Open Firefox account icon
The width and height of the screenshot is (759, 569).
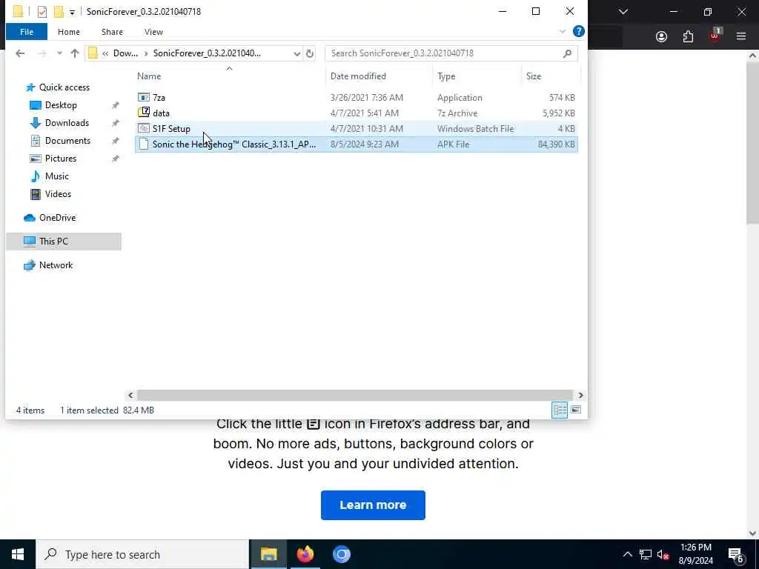(x=661, y=37)
